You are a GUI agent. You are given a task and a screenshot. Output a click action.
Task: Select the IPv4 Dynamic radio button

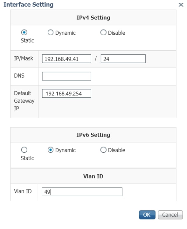click(51, 32)
